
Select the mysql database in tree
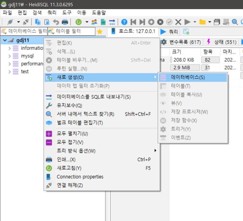coord(27,56)
